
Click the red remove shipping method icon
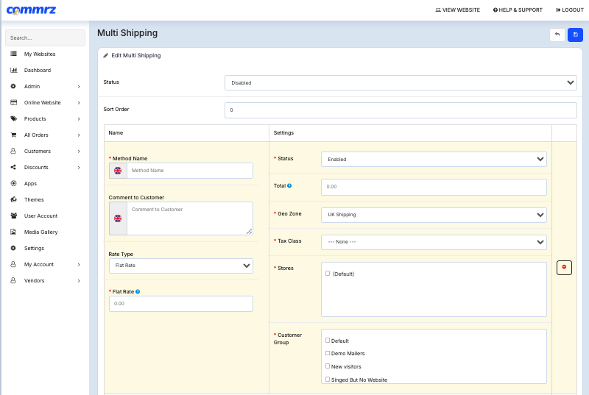pyautogui.click(x=564, y=268)
